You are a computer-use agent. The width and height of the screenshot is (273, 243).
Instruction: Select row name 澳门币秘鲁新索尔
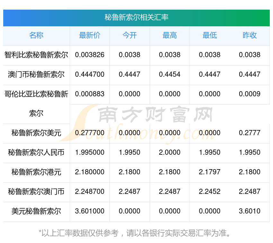36,74
